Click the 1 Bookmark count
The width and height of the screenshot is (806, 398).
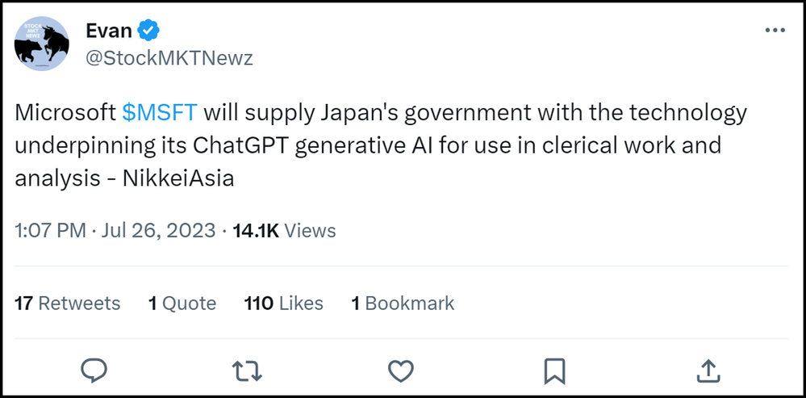click(x=403, y=304)
